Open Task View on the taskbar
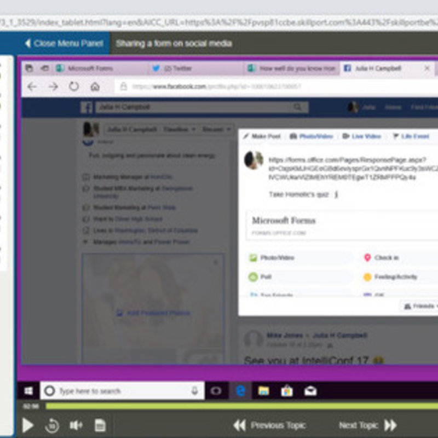Viewport: 438px width, 438px height. point(216,391)
